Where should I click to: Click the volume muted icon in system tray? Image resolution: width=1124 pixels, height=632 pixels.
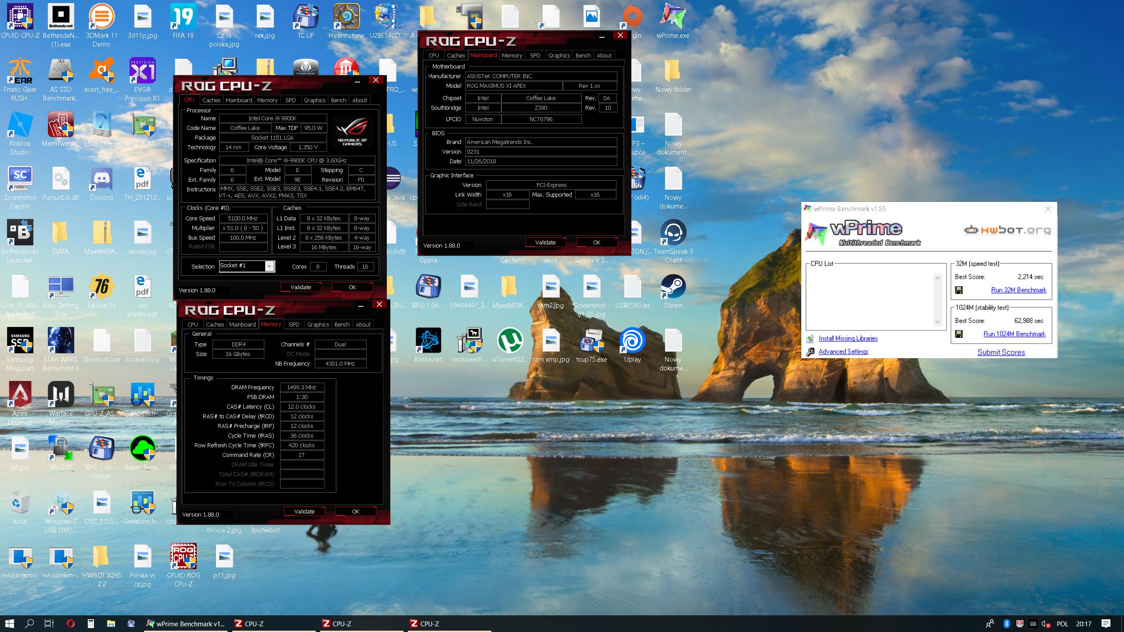coord(1046,624)
